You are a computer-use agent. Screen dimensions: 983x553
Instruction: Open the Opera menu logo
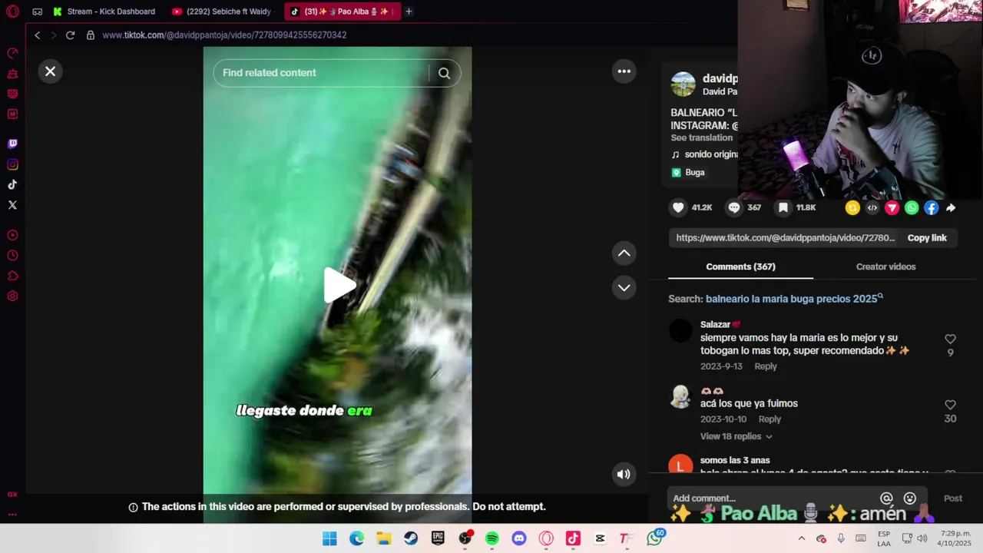12,12
